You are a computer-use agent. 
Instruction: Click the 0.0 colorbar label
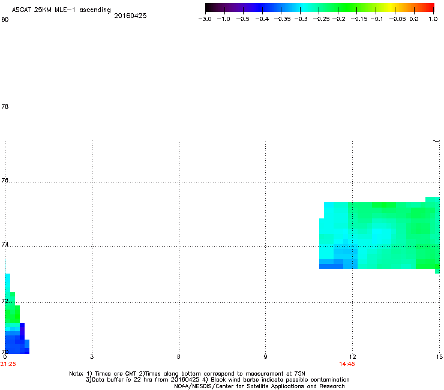[x=414, y=19]
